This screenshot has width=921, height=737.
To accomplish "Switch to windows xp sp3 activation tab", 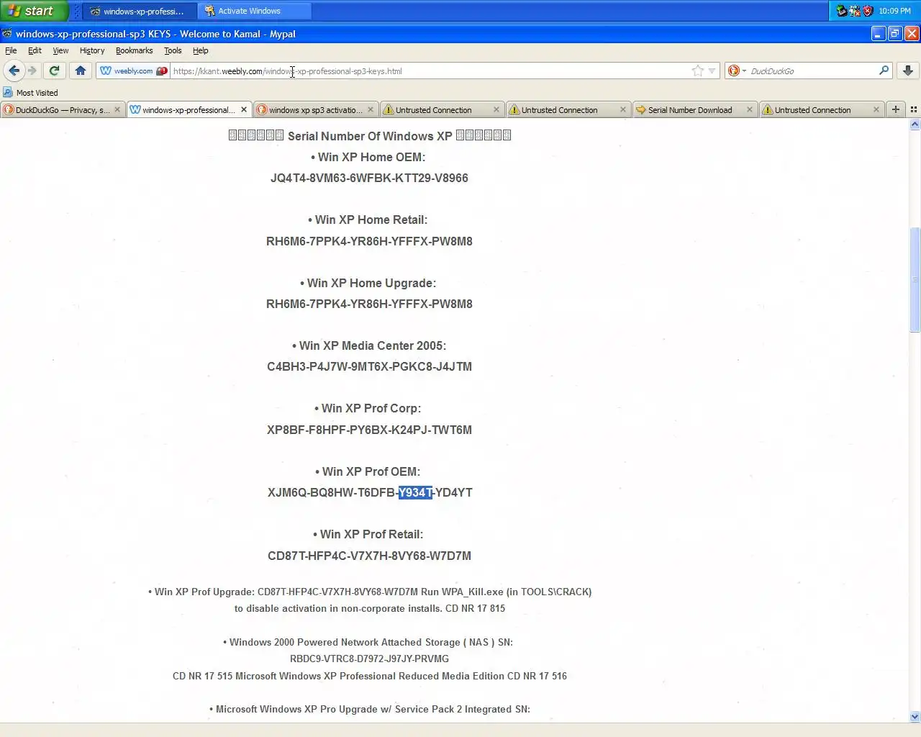I will (316, 109).
